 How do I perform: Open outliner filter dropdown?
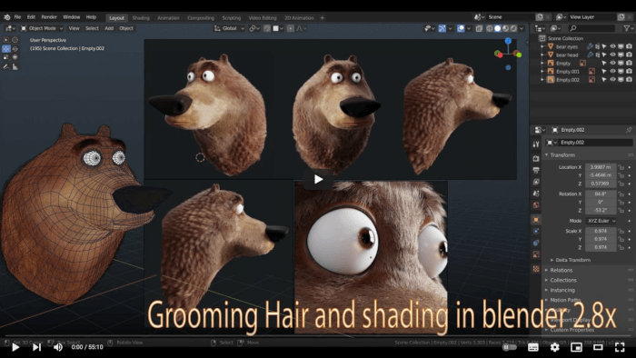(x=629, y=28)
